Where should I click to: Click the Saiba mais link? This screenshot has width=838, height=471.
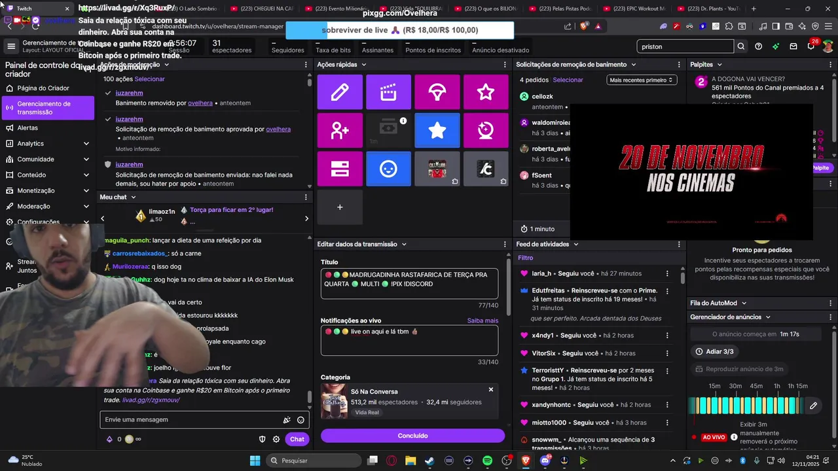(483, 321)
